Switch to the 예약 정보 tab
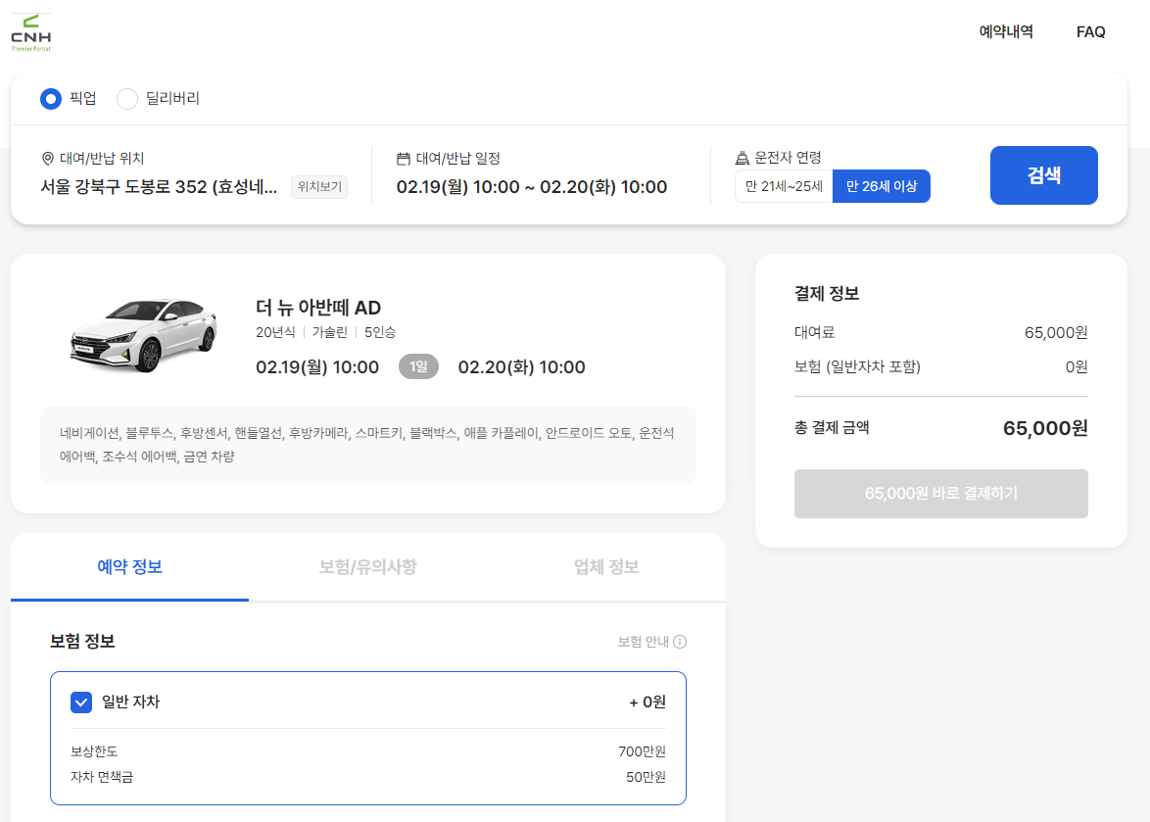 point(130,567)
